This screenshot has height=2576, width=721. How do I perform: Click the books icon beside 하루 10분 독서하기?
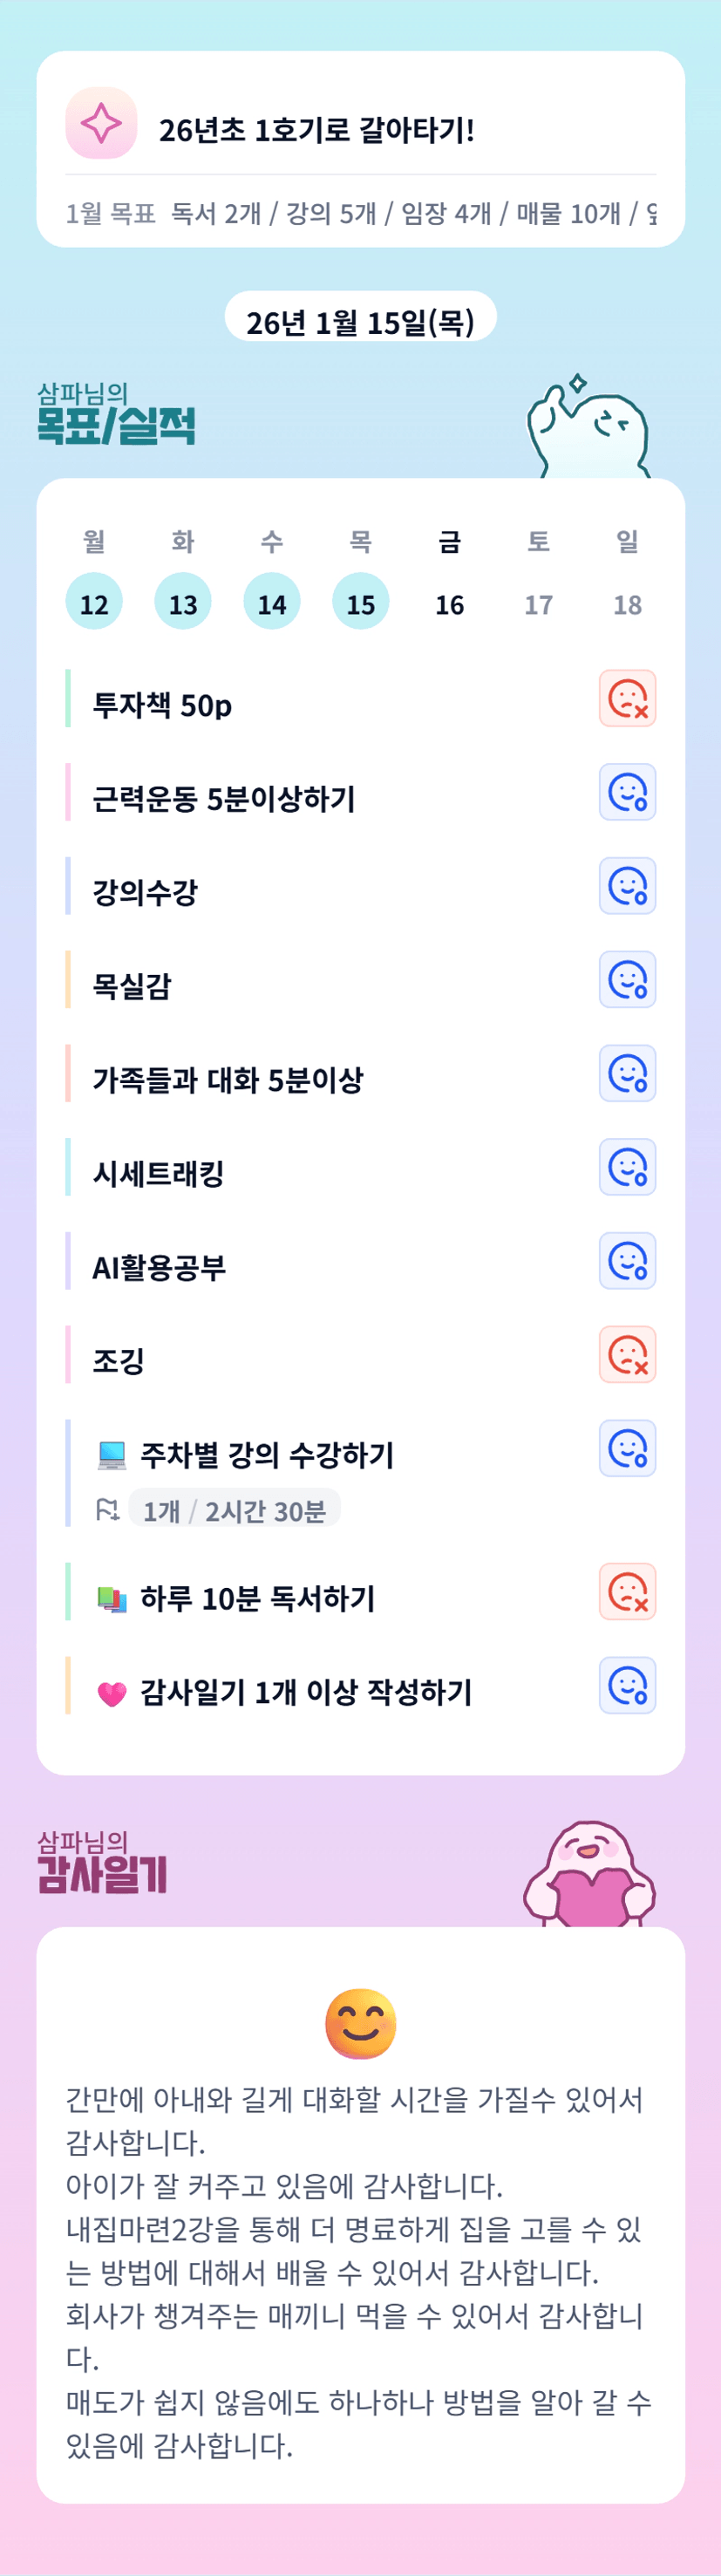click(x=112, y=1599)
